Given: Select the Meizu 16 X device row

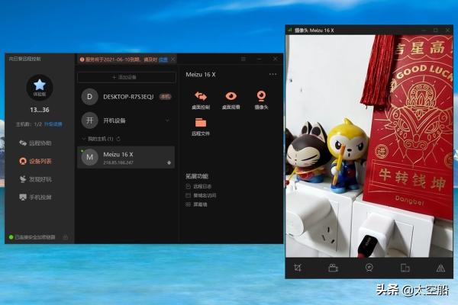Looking at the screenshot, I should (x=126, y=157).
